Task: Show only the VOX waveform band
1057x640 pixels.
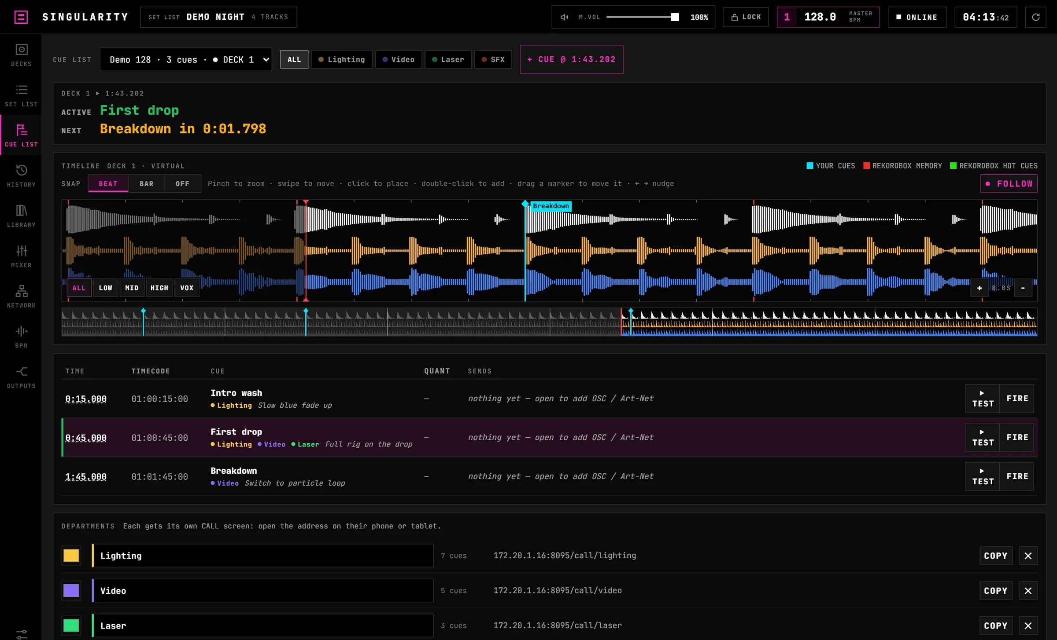Action: coord(187,288)
